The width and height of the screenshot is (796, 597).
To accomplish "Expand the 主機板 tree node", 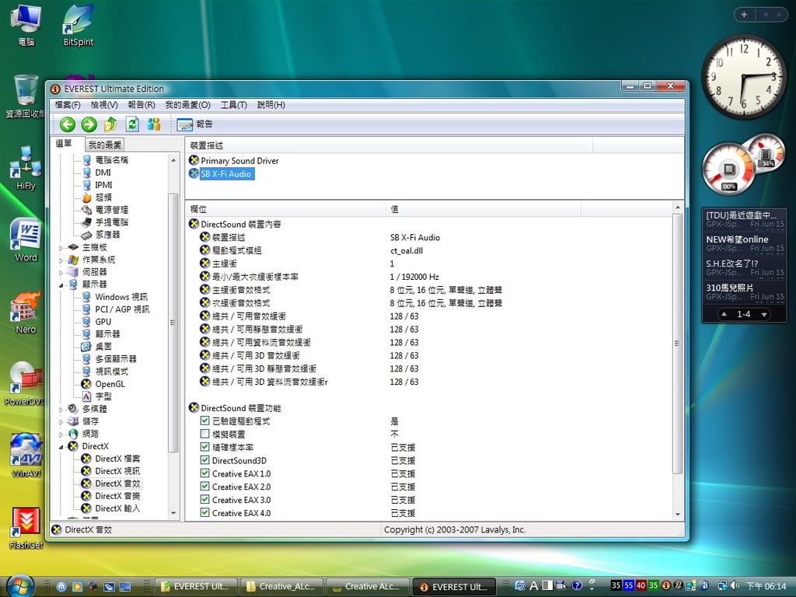I will coord(61,248).
